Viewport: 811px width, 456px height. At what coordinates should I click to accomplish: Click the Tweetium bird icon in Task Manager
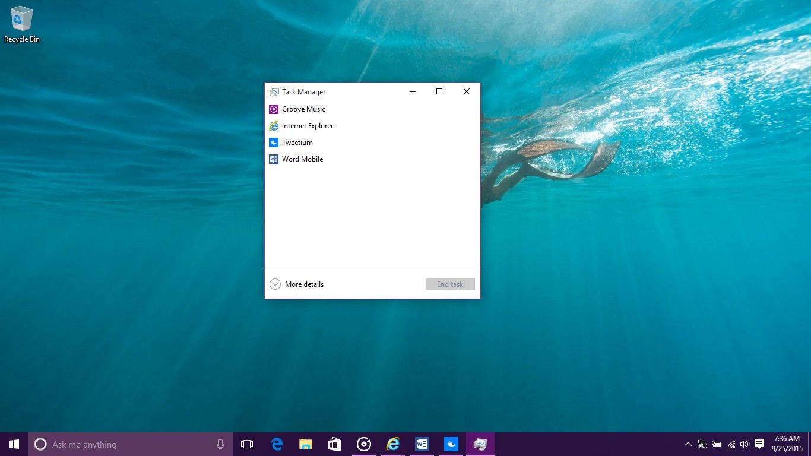pyautogui.click(x=274, y=142)
